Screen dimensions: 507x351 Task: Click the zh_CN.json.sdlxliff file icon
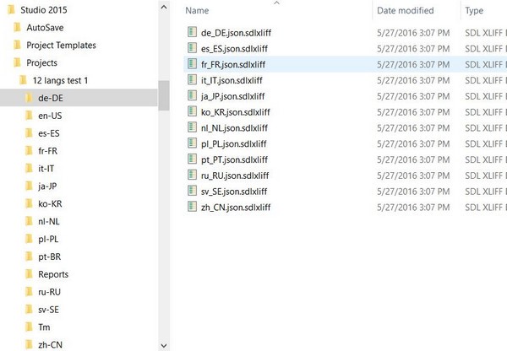[192, 207]
